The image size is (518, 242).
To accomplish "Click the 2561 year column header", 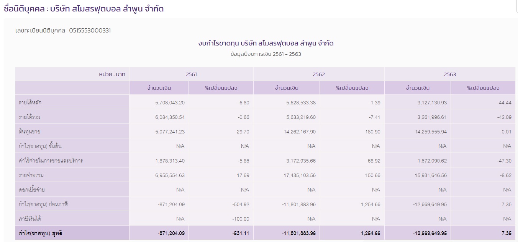I will [192, 74].
